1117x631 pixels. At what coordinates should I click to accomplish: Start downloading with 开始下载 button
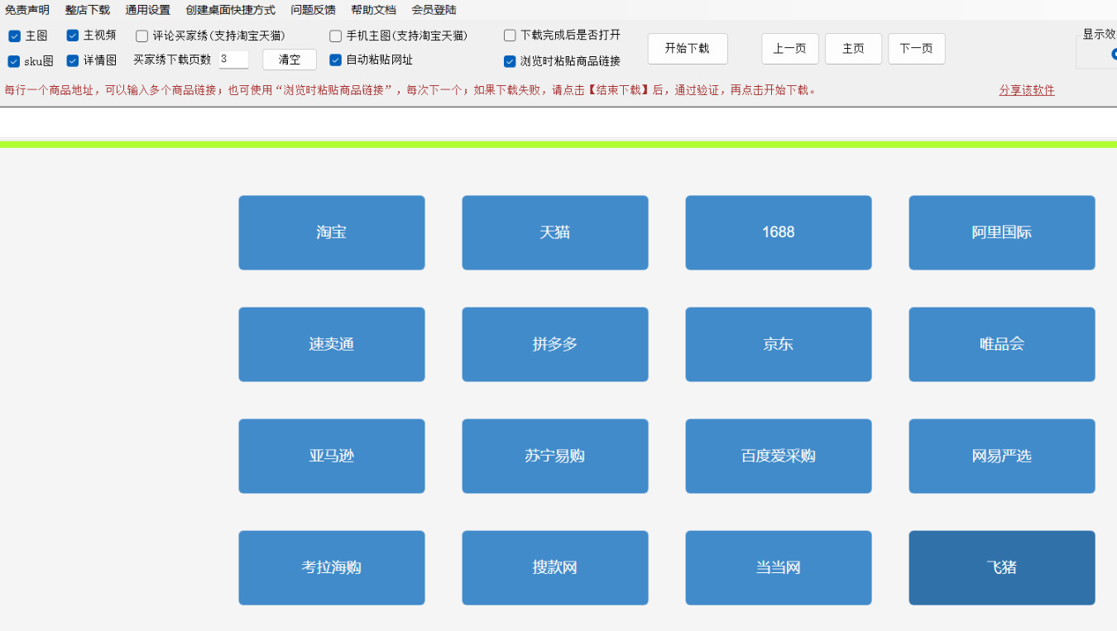point(688,49)
